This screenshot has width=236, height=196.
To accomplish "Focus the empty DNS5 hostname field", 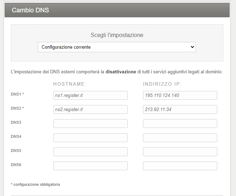I will (x=90, y=152).
